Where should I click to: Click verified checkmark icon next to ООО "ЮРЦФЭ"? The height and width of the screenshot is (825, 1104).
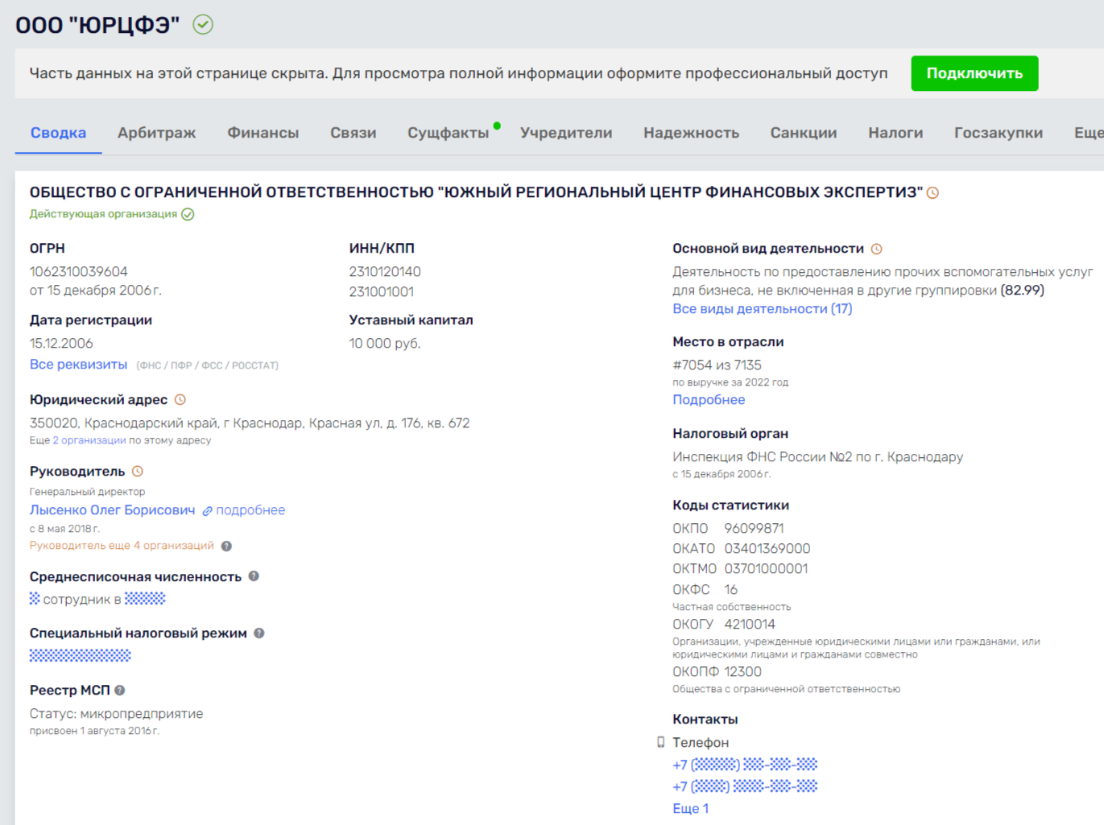pyautogui.click(x=203, y=25)
